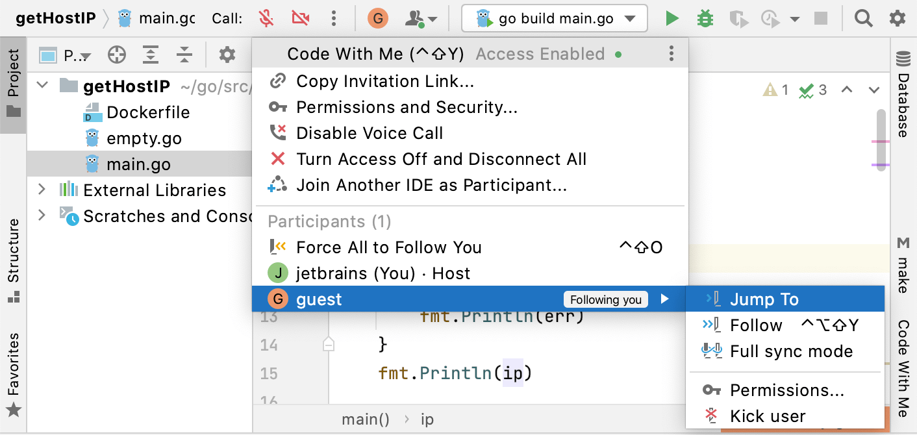
Task: Open the Favorites tool window tab
Action: pos(13,375)
